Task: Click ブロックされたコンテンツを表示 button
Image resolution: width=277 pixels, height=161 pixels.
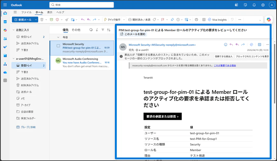Action: click(252, 56)
